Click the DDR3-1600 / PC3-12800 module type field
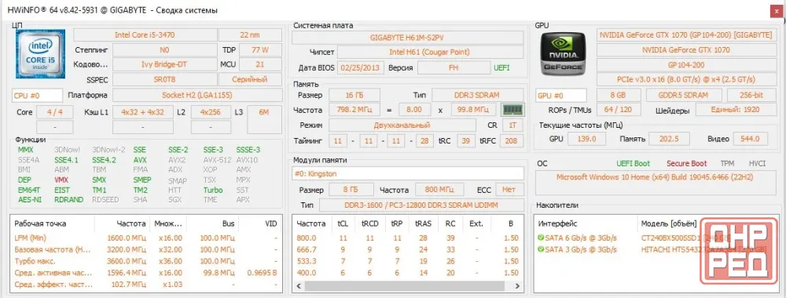 421,205
